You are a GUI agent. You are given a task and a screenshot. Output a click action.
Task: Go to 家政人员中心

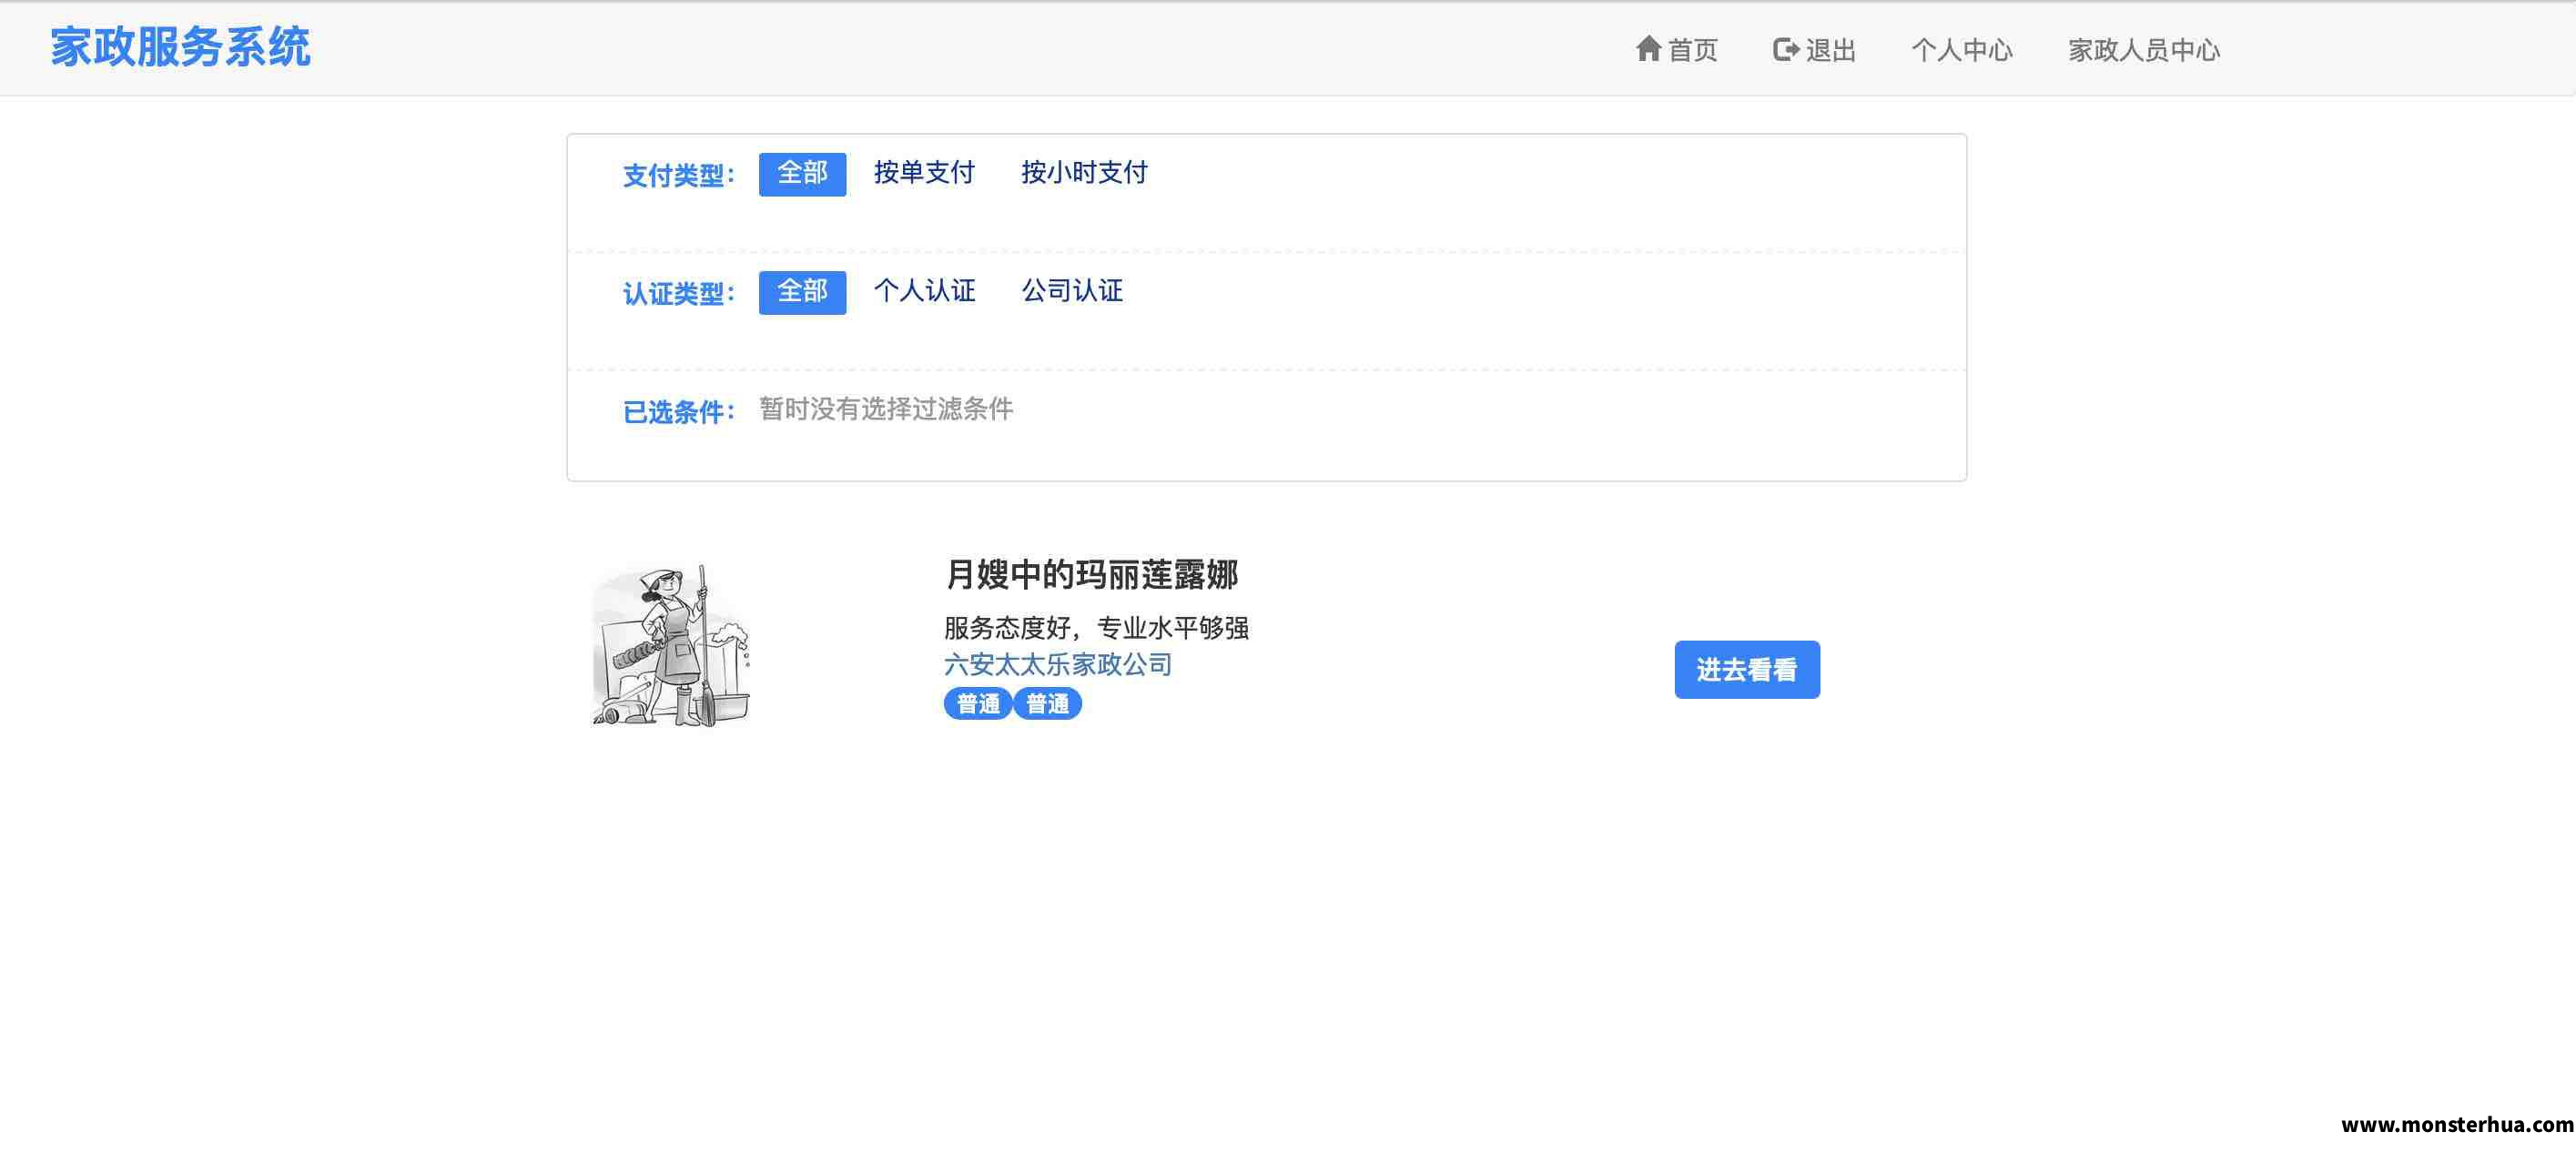point(2143,49)
